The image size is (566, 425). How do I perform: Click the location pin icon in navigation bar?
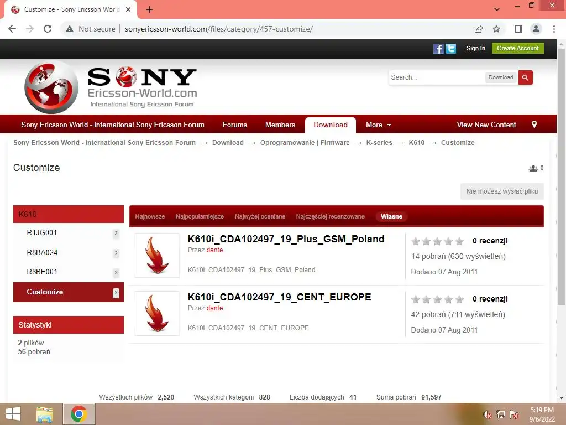pos(534,125)
